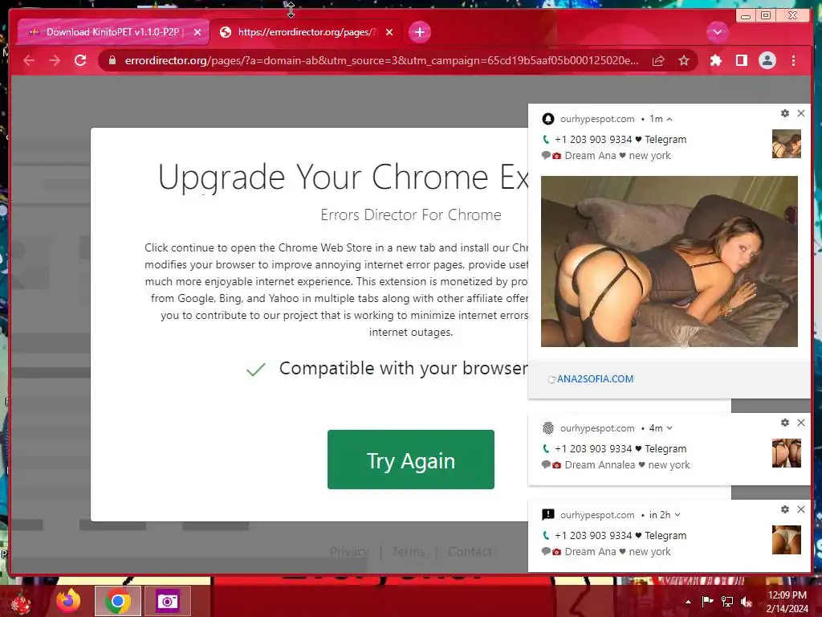Click the bell icon of the 1m notification

(547, 119)
